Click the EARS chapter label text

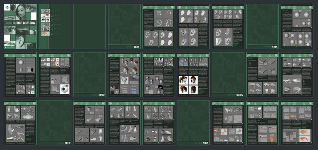coord(134,46)
